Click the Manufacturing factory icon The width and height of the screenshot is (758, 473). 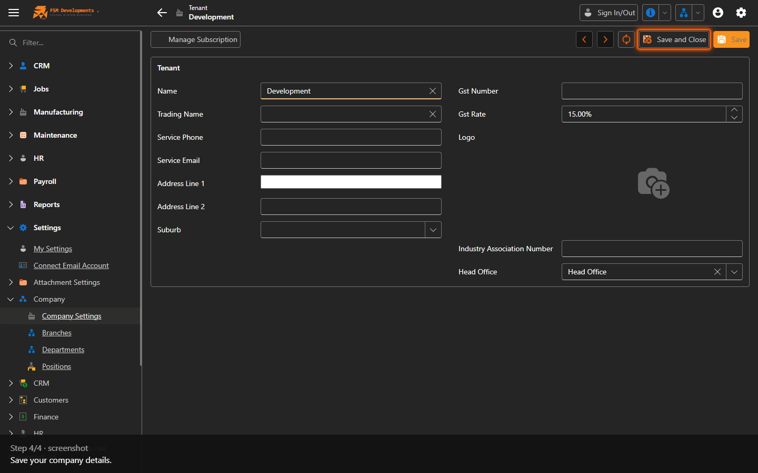[x=23, y=112]
